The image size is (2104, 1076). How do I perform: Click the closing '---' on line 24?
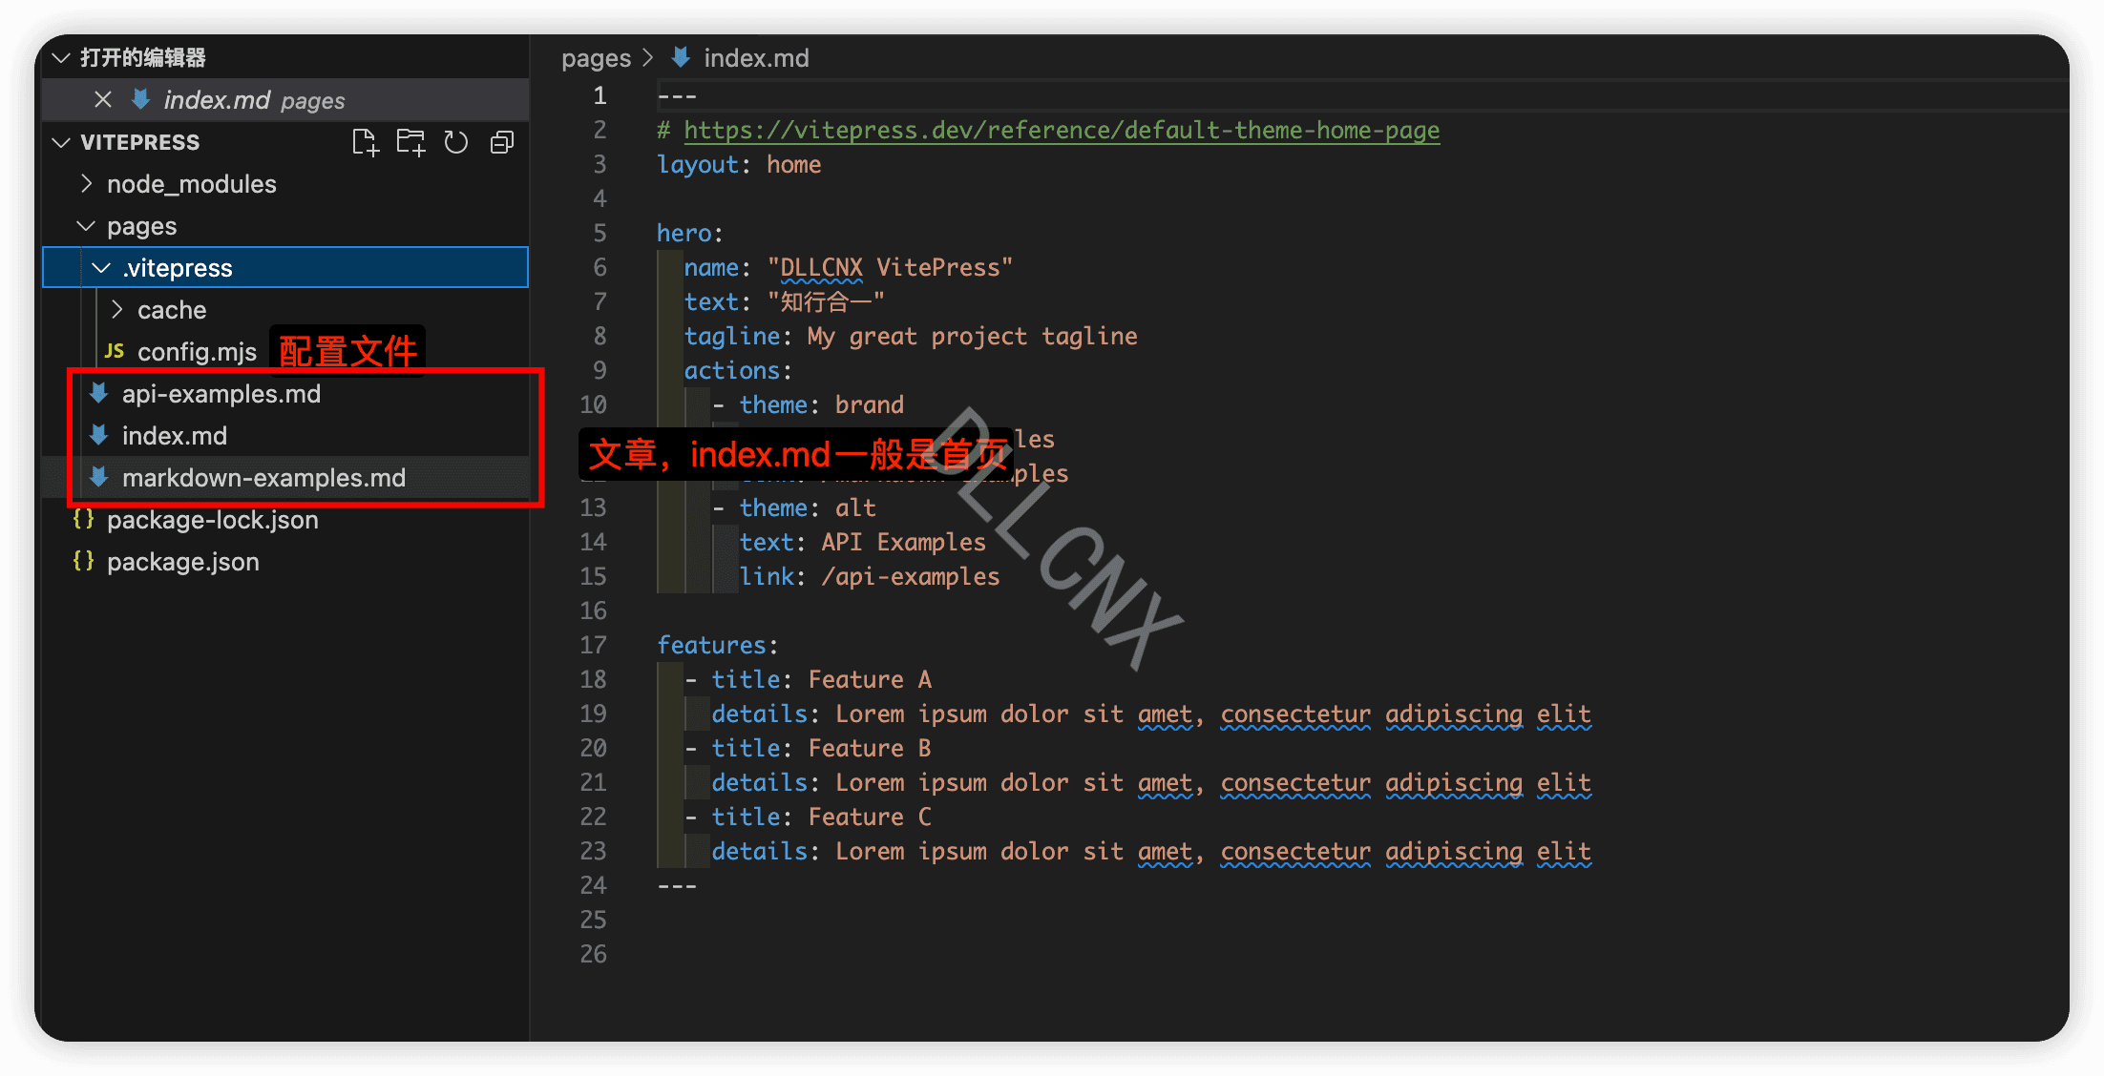(x=677, y=885)
